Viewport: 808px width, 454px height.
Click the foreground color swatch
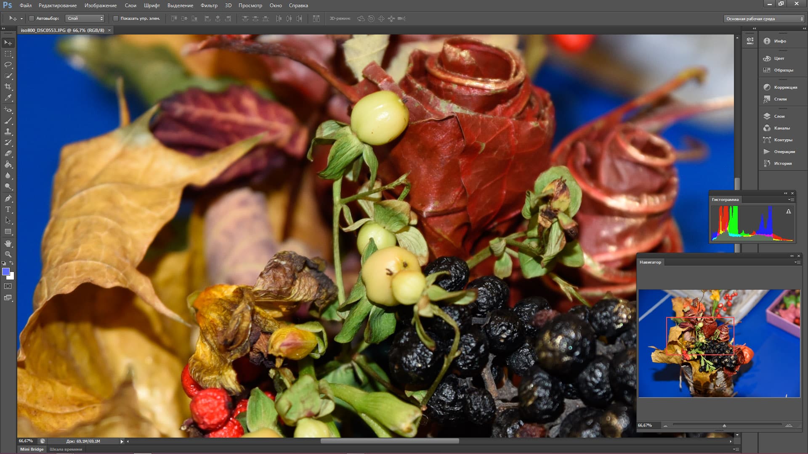point(6,272)
